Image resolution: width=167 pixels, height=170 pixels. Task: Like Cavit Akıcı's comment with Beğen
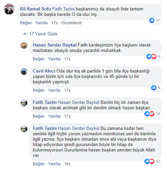coord(39,90)
